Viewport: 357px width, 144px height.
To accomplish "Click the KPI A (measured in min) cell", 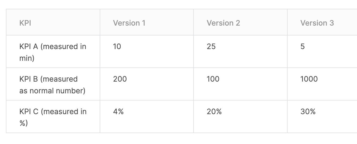I will [x=53, y=51].
